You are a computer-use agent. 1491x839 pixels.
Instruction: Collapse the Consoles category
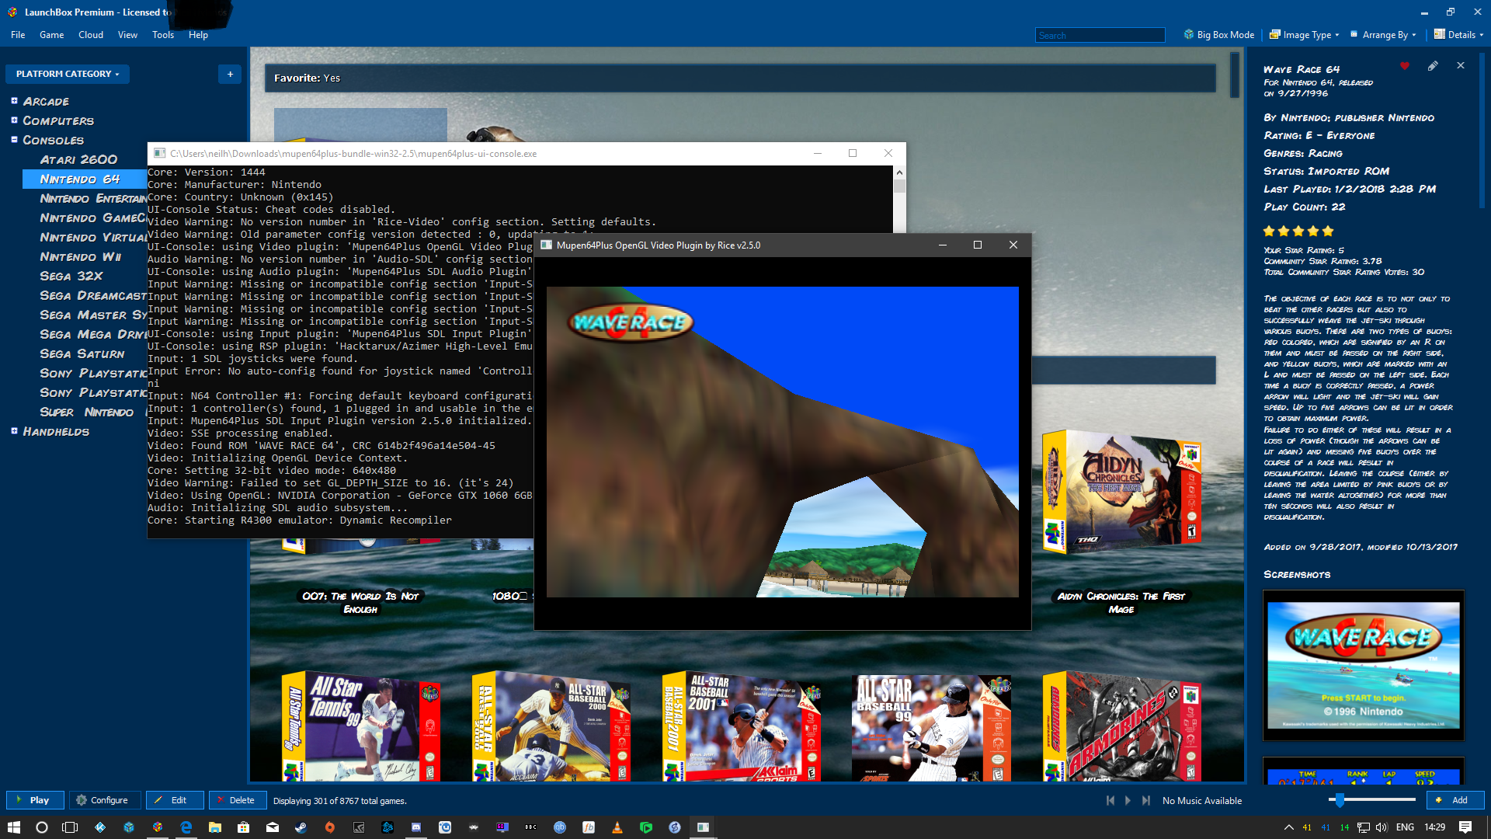(x=14, y=140)
